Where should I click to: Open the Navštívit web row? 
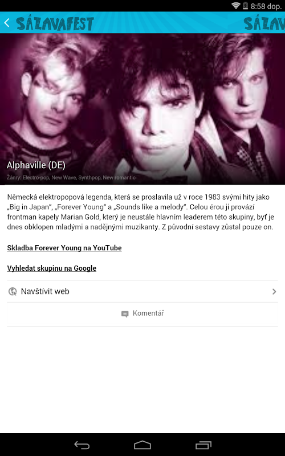(142, 291)
